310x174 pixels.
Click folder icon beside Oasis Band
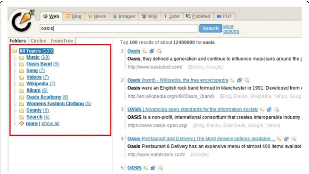[21, 64]
